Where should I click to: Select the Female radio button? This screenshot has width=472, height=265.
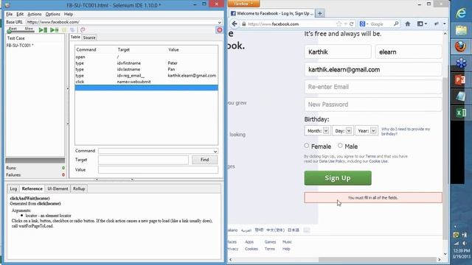point(307,146)
